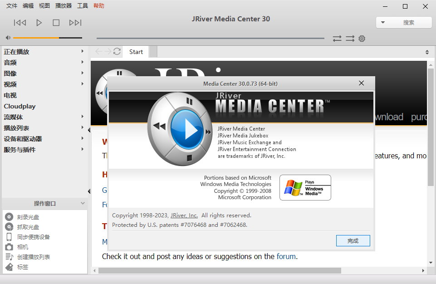Expand the 视频 section arrow
The image size is (436, 284).
(82, 84)
